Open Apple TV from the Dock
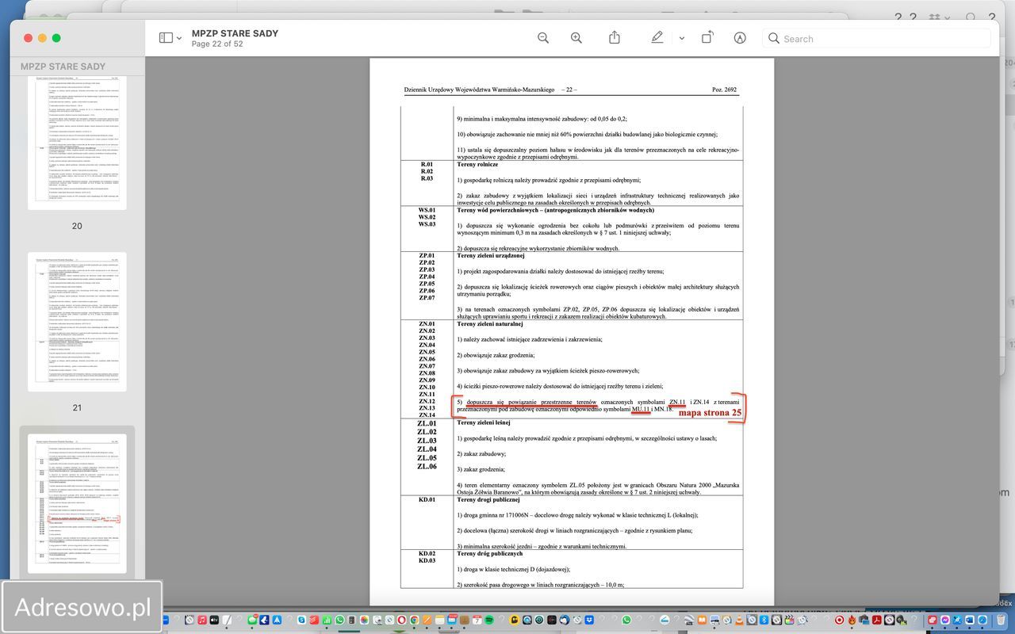 [214, 620]
